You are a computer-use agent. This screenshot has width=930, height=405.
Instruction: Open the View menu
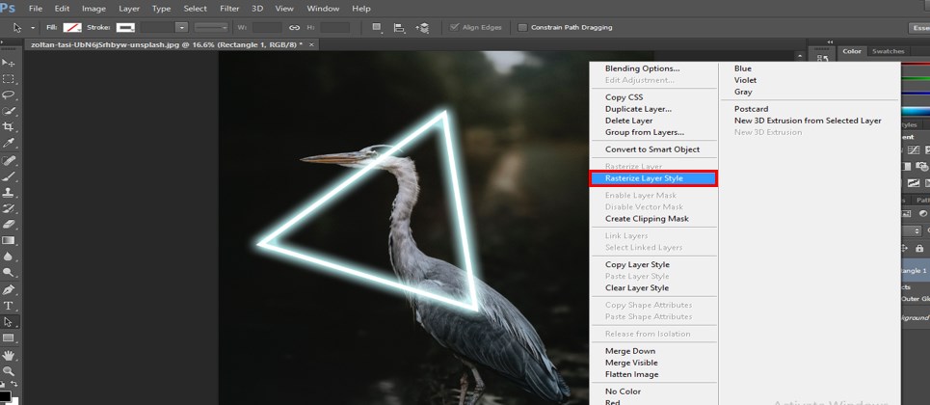pos(284,9)
